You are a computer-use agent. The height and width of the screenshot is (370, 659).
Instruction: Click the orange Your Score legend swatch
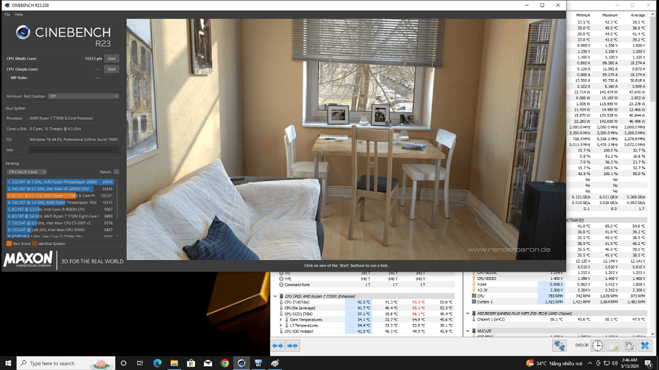point(9,244)
